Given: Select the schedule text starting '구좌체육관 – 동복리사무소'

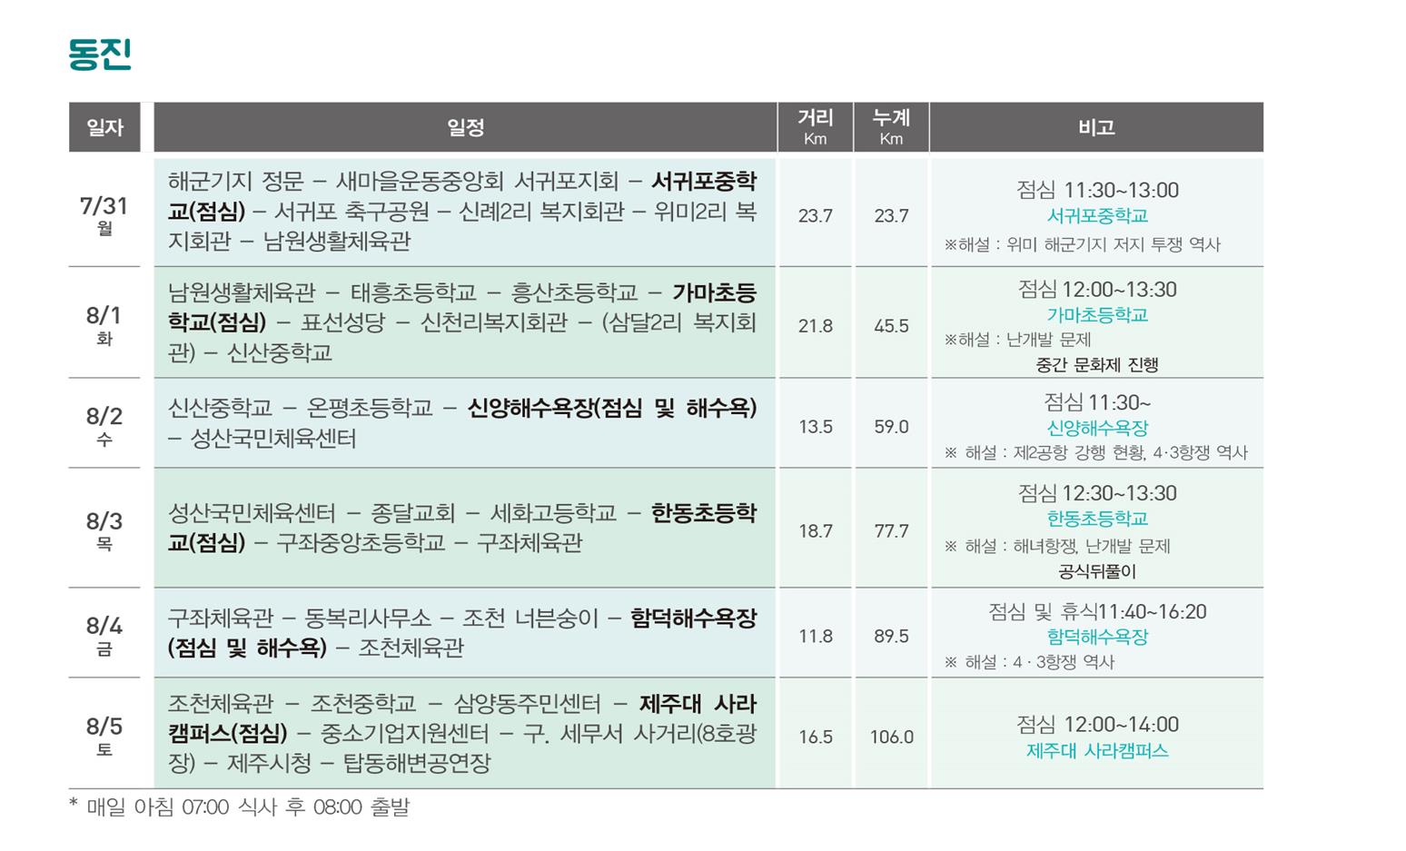Looking at the screenshot, I should 462,632.
